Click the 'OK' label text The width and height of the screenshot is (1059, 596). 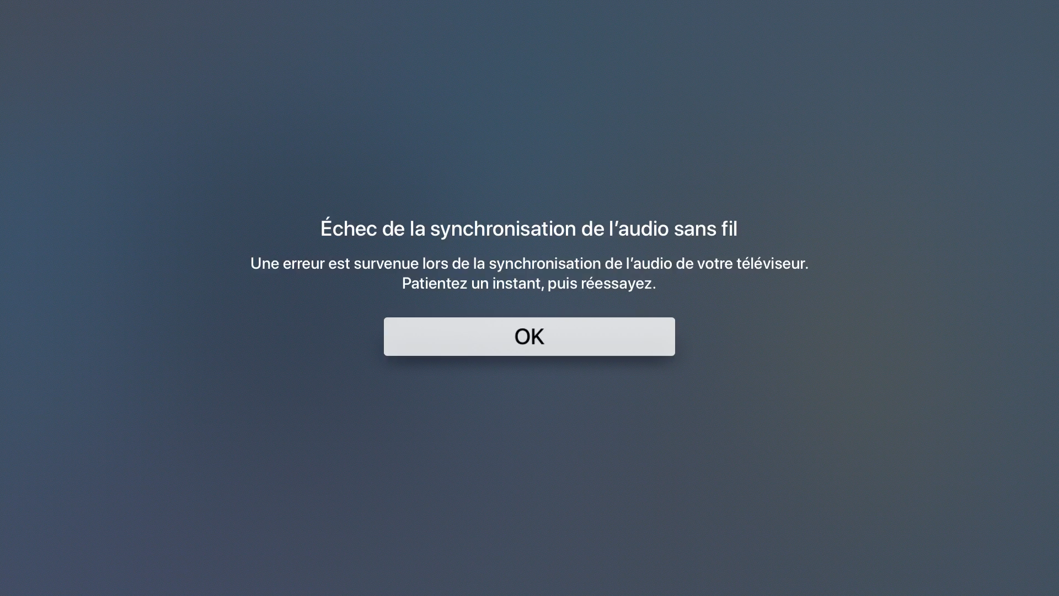[x=529, y=336]
